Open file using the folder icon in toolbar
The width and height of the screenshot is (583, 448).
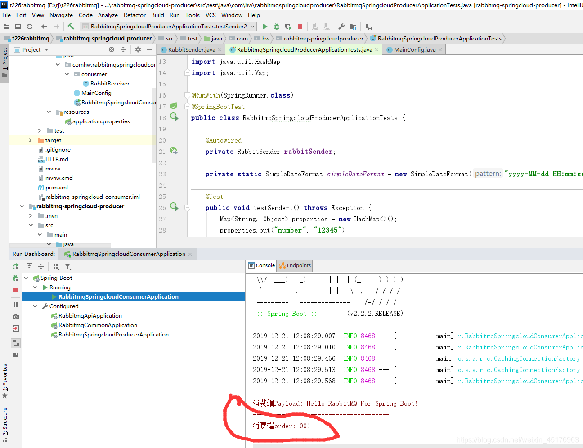6,27
